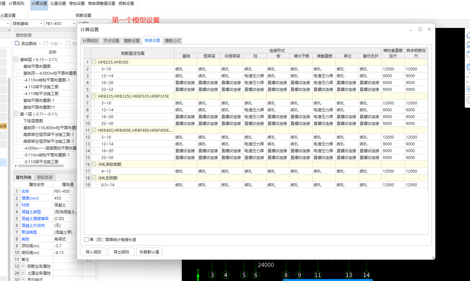This screenshot has width=470, height=281.
Task: Click the 墙垂直筋 cell in row 13
Action: click(324, 144)
